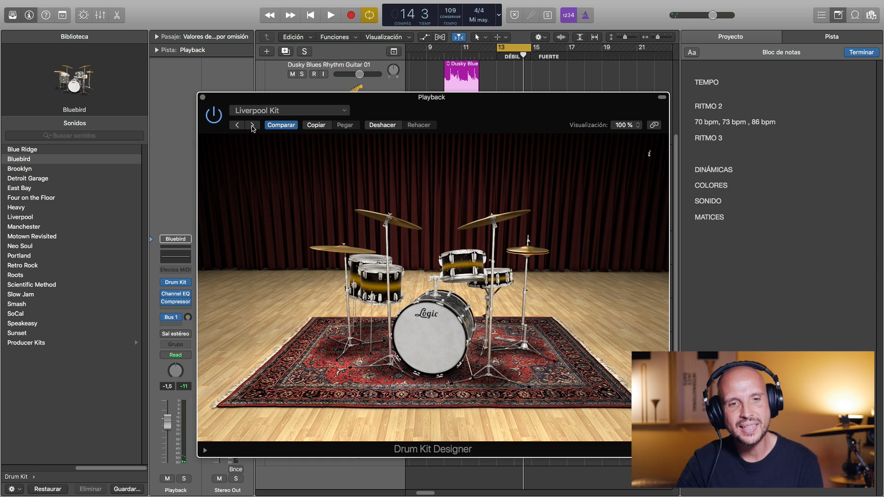Screen dimensions: 884x497
Task: Toggle the Metronome click button
Action: coord(585,15)
